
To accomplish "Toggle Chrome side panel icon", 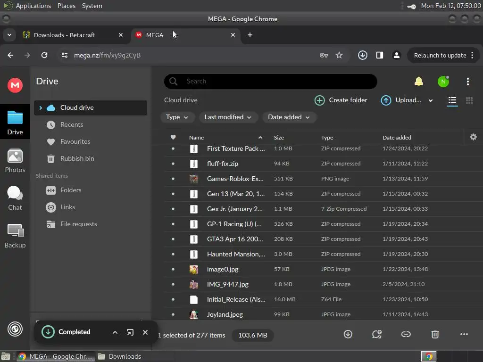I will coord(380,55).
